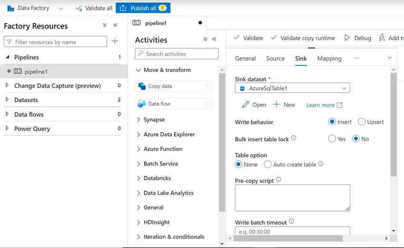The width and height of the screenshot is (404, 248).
Task: Select Insert write behavior
Action: pos(332,121)
